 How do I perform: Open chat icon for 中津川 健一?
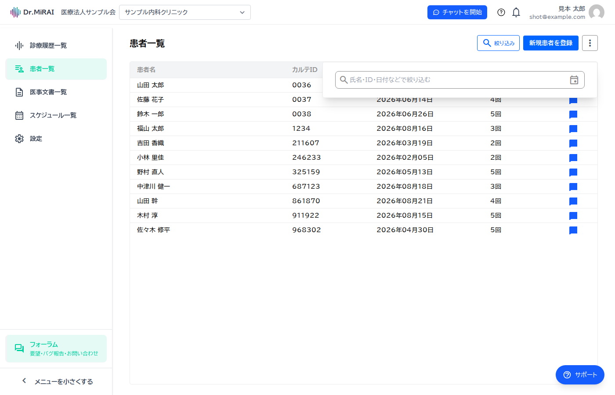click(x=573, y=187)
